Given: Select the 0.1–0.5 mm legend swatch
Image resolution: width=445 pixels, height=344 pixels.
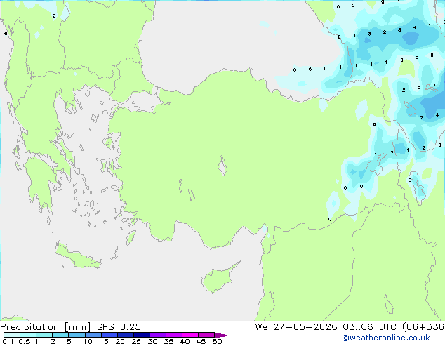Looking at the screenshot, I should pos(12,335).
